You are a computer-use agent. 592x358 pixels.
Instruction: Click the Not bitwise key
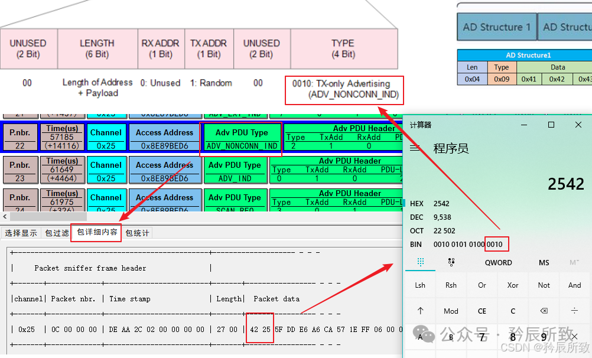pyautogui.click(x=544, y=285)
